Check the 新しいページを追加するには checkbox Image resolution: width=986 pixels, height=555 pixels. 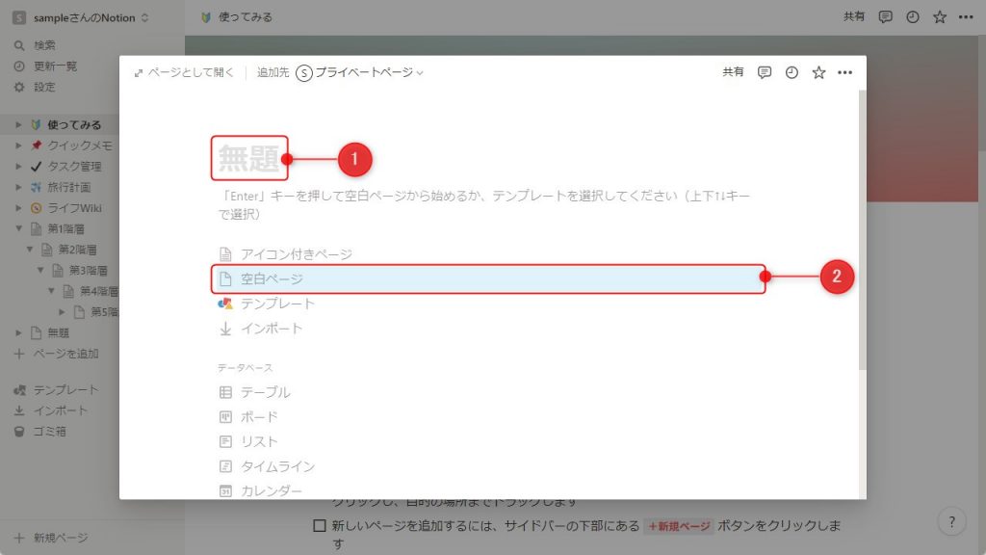tap(320, 525)
